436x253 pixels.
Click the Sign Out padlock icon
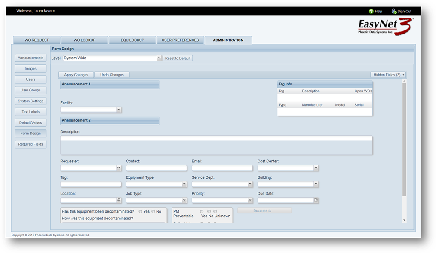(x=394, y=11)
